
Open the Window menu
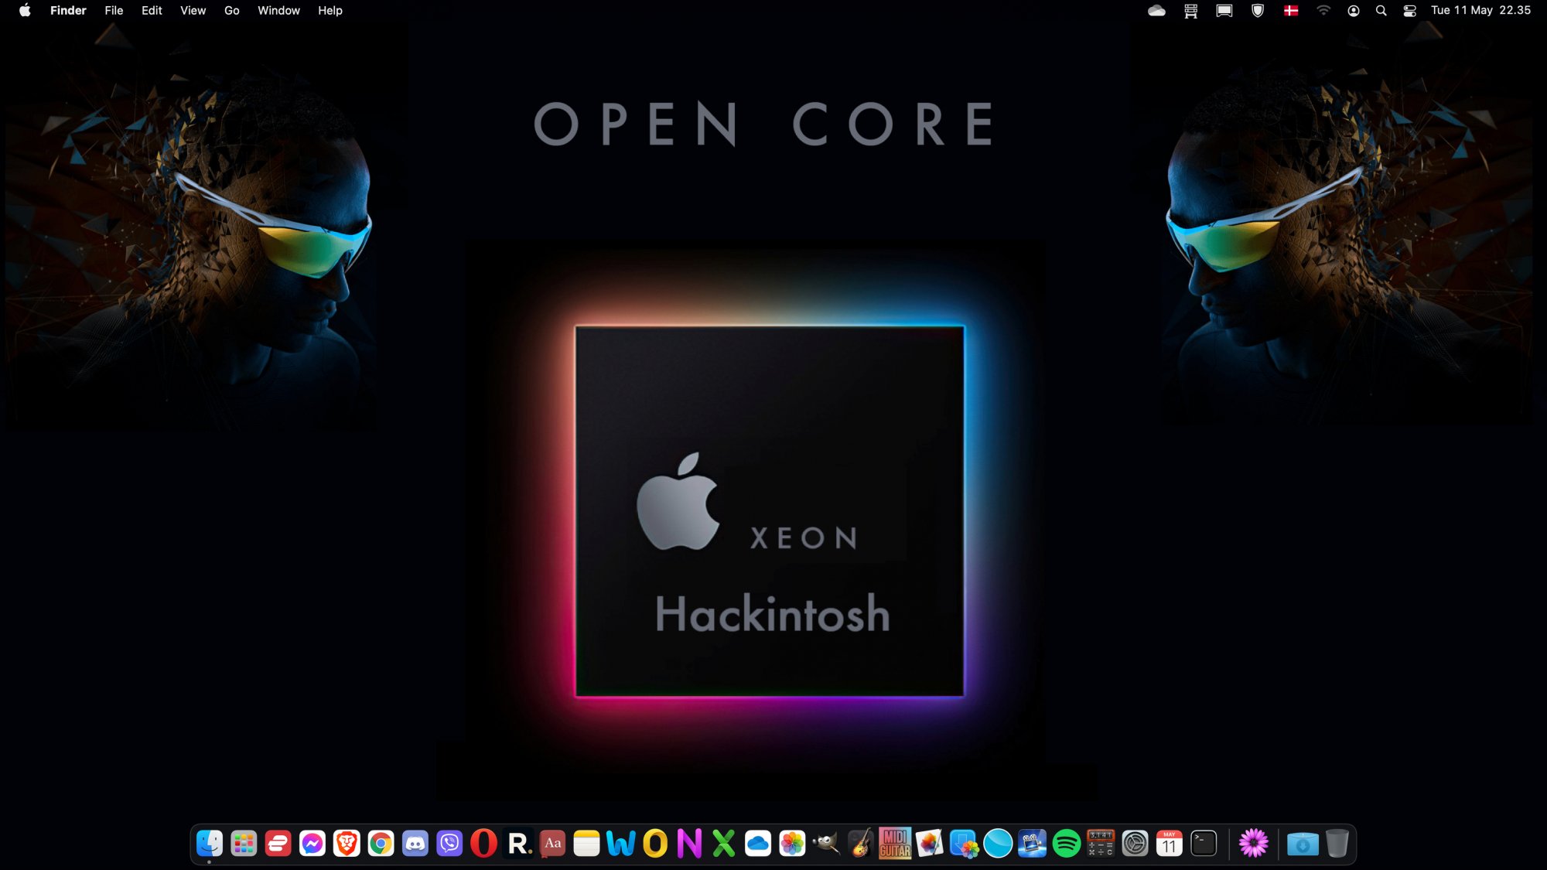click(278, 10)
